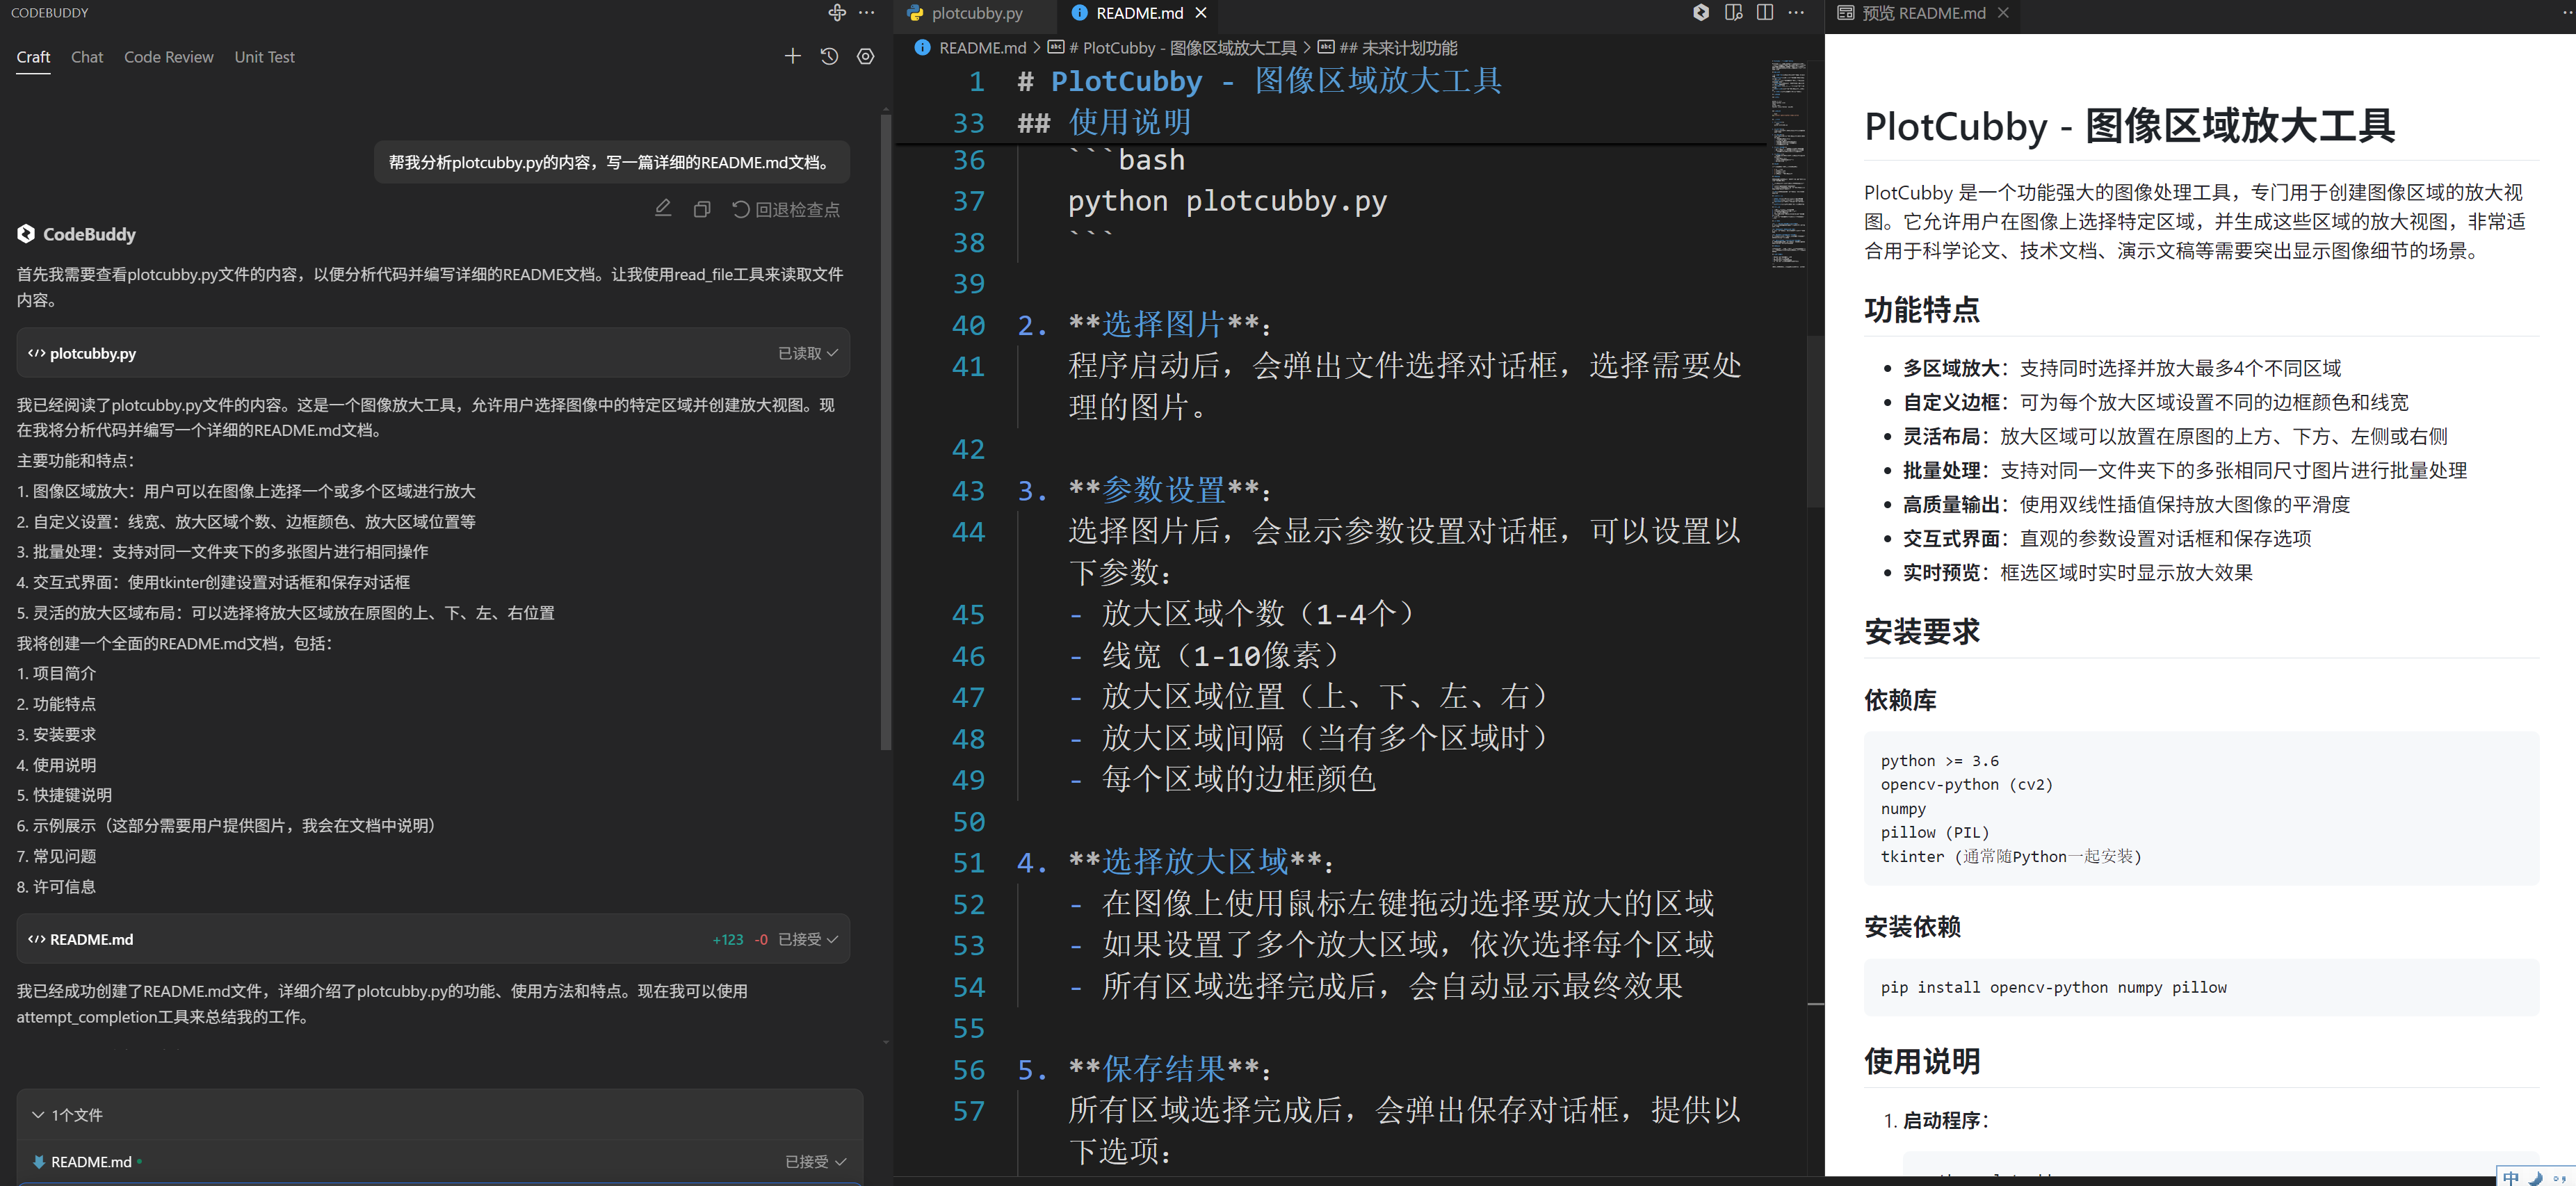Open CodeBuddy panel more actions menu

867,13
